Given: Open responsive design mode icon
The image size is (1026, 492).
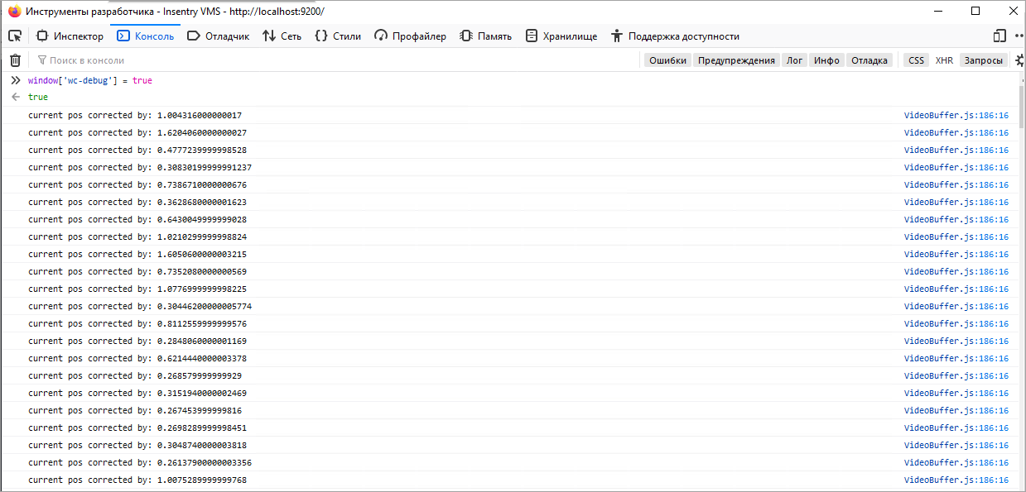Looking at the screenshot, I should (1000, 36).
